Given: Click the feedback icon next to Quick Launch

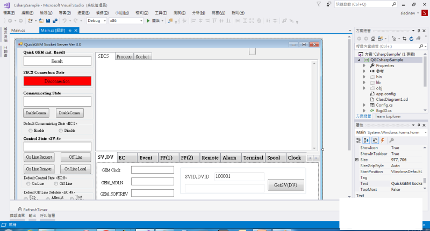Looking at the screenshot, I should pos(328,4).
